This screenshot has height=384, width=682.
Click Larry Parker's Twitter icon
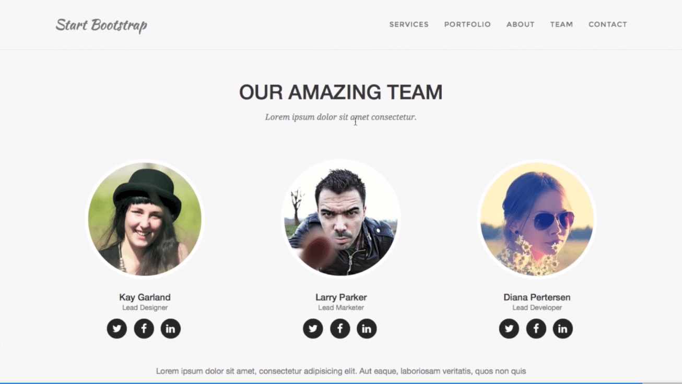[313, 329]
